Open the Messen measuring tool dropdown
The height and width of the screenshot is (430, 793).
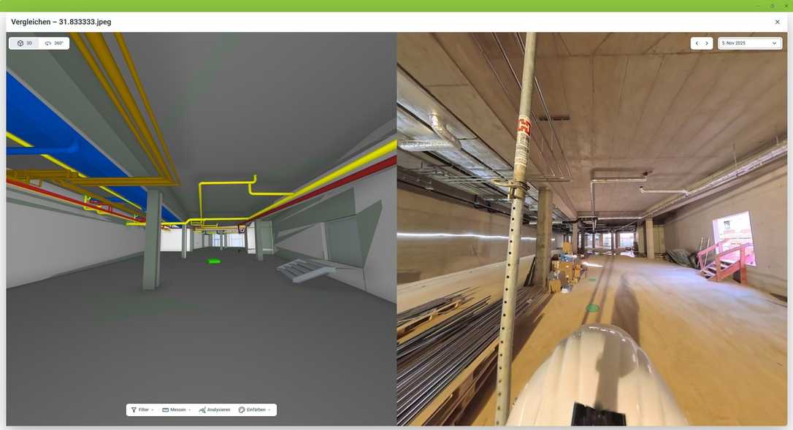coord(177,410)
